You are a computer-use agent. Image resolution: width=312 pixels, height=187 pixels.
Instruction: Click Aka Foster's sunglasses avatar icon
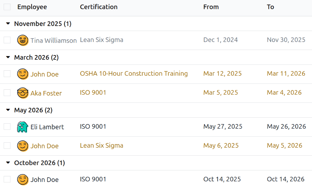click(x=23, y=93)
